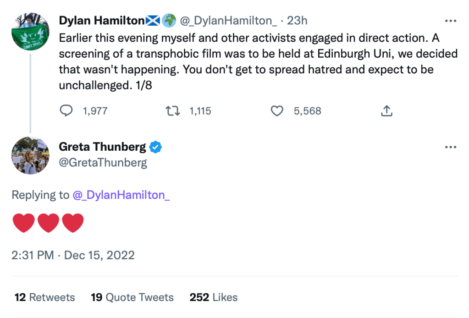Click the @_DylanHamilton_ mention in Replying to
Image resolution: width=469 pixels, height=318 pixels.
pos(121,195)
